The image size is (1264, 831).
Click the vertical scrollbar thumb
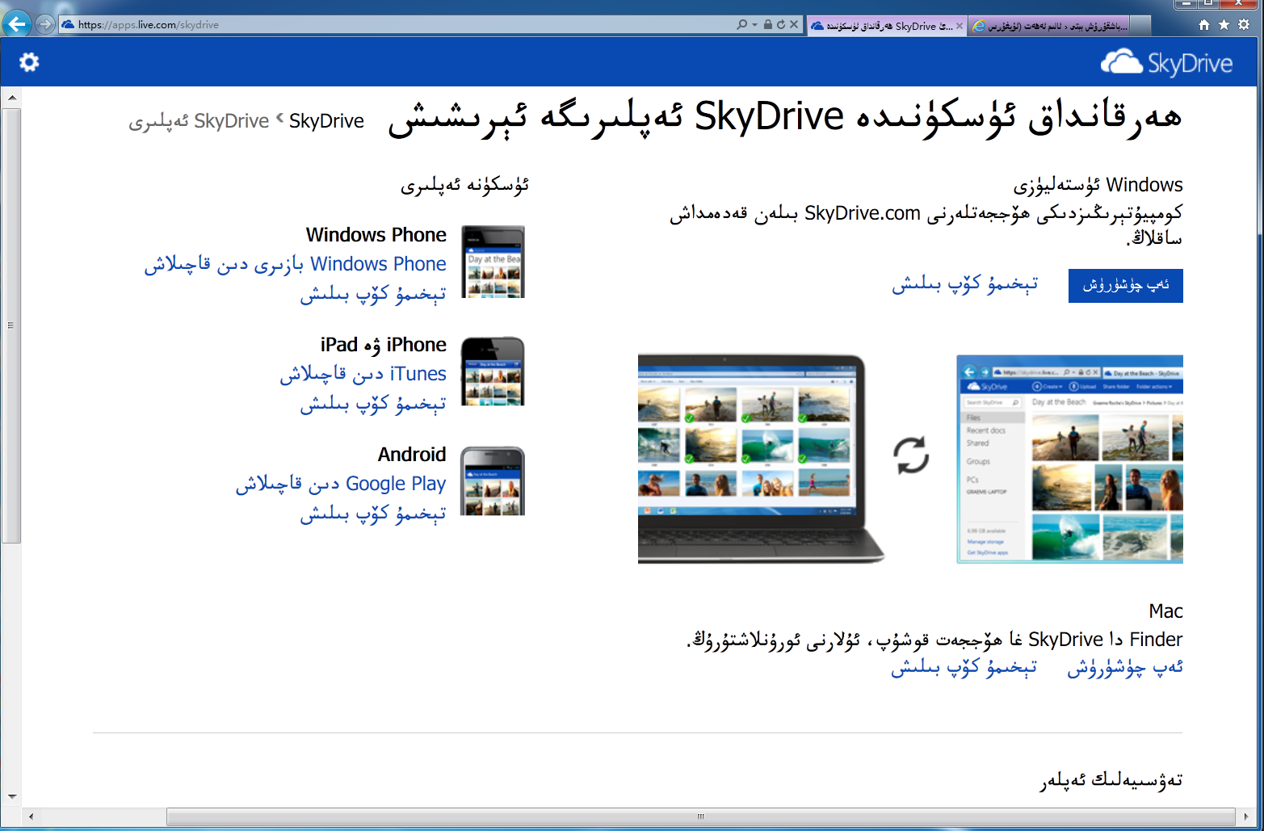click(11, 325)
